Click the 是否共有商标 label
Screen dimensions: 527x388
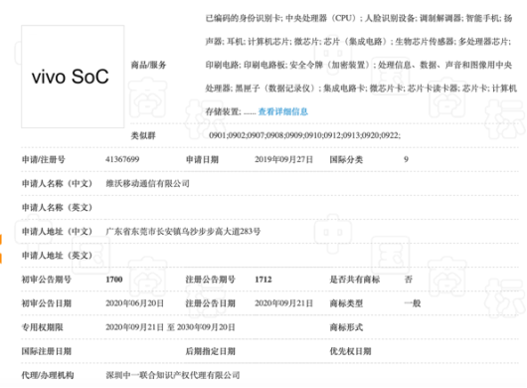pyautogui.click(x=355, y=280)
